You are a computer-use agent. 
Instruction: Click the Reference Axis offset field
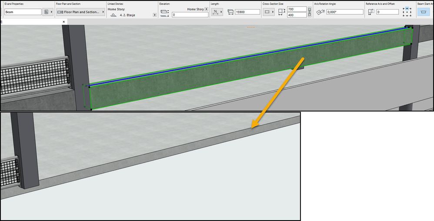click(387, 12)
